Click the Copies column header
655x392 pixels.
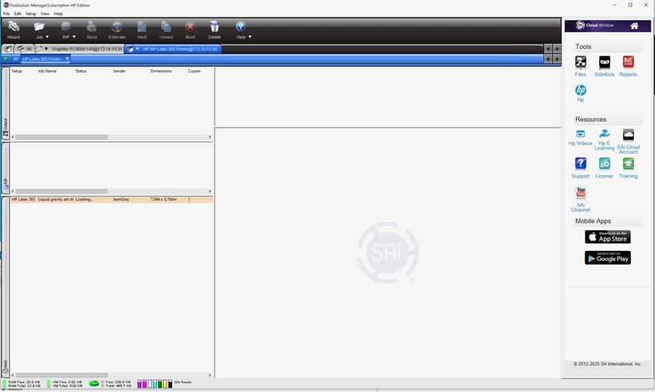coord(194,71)
